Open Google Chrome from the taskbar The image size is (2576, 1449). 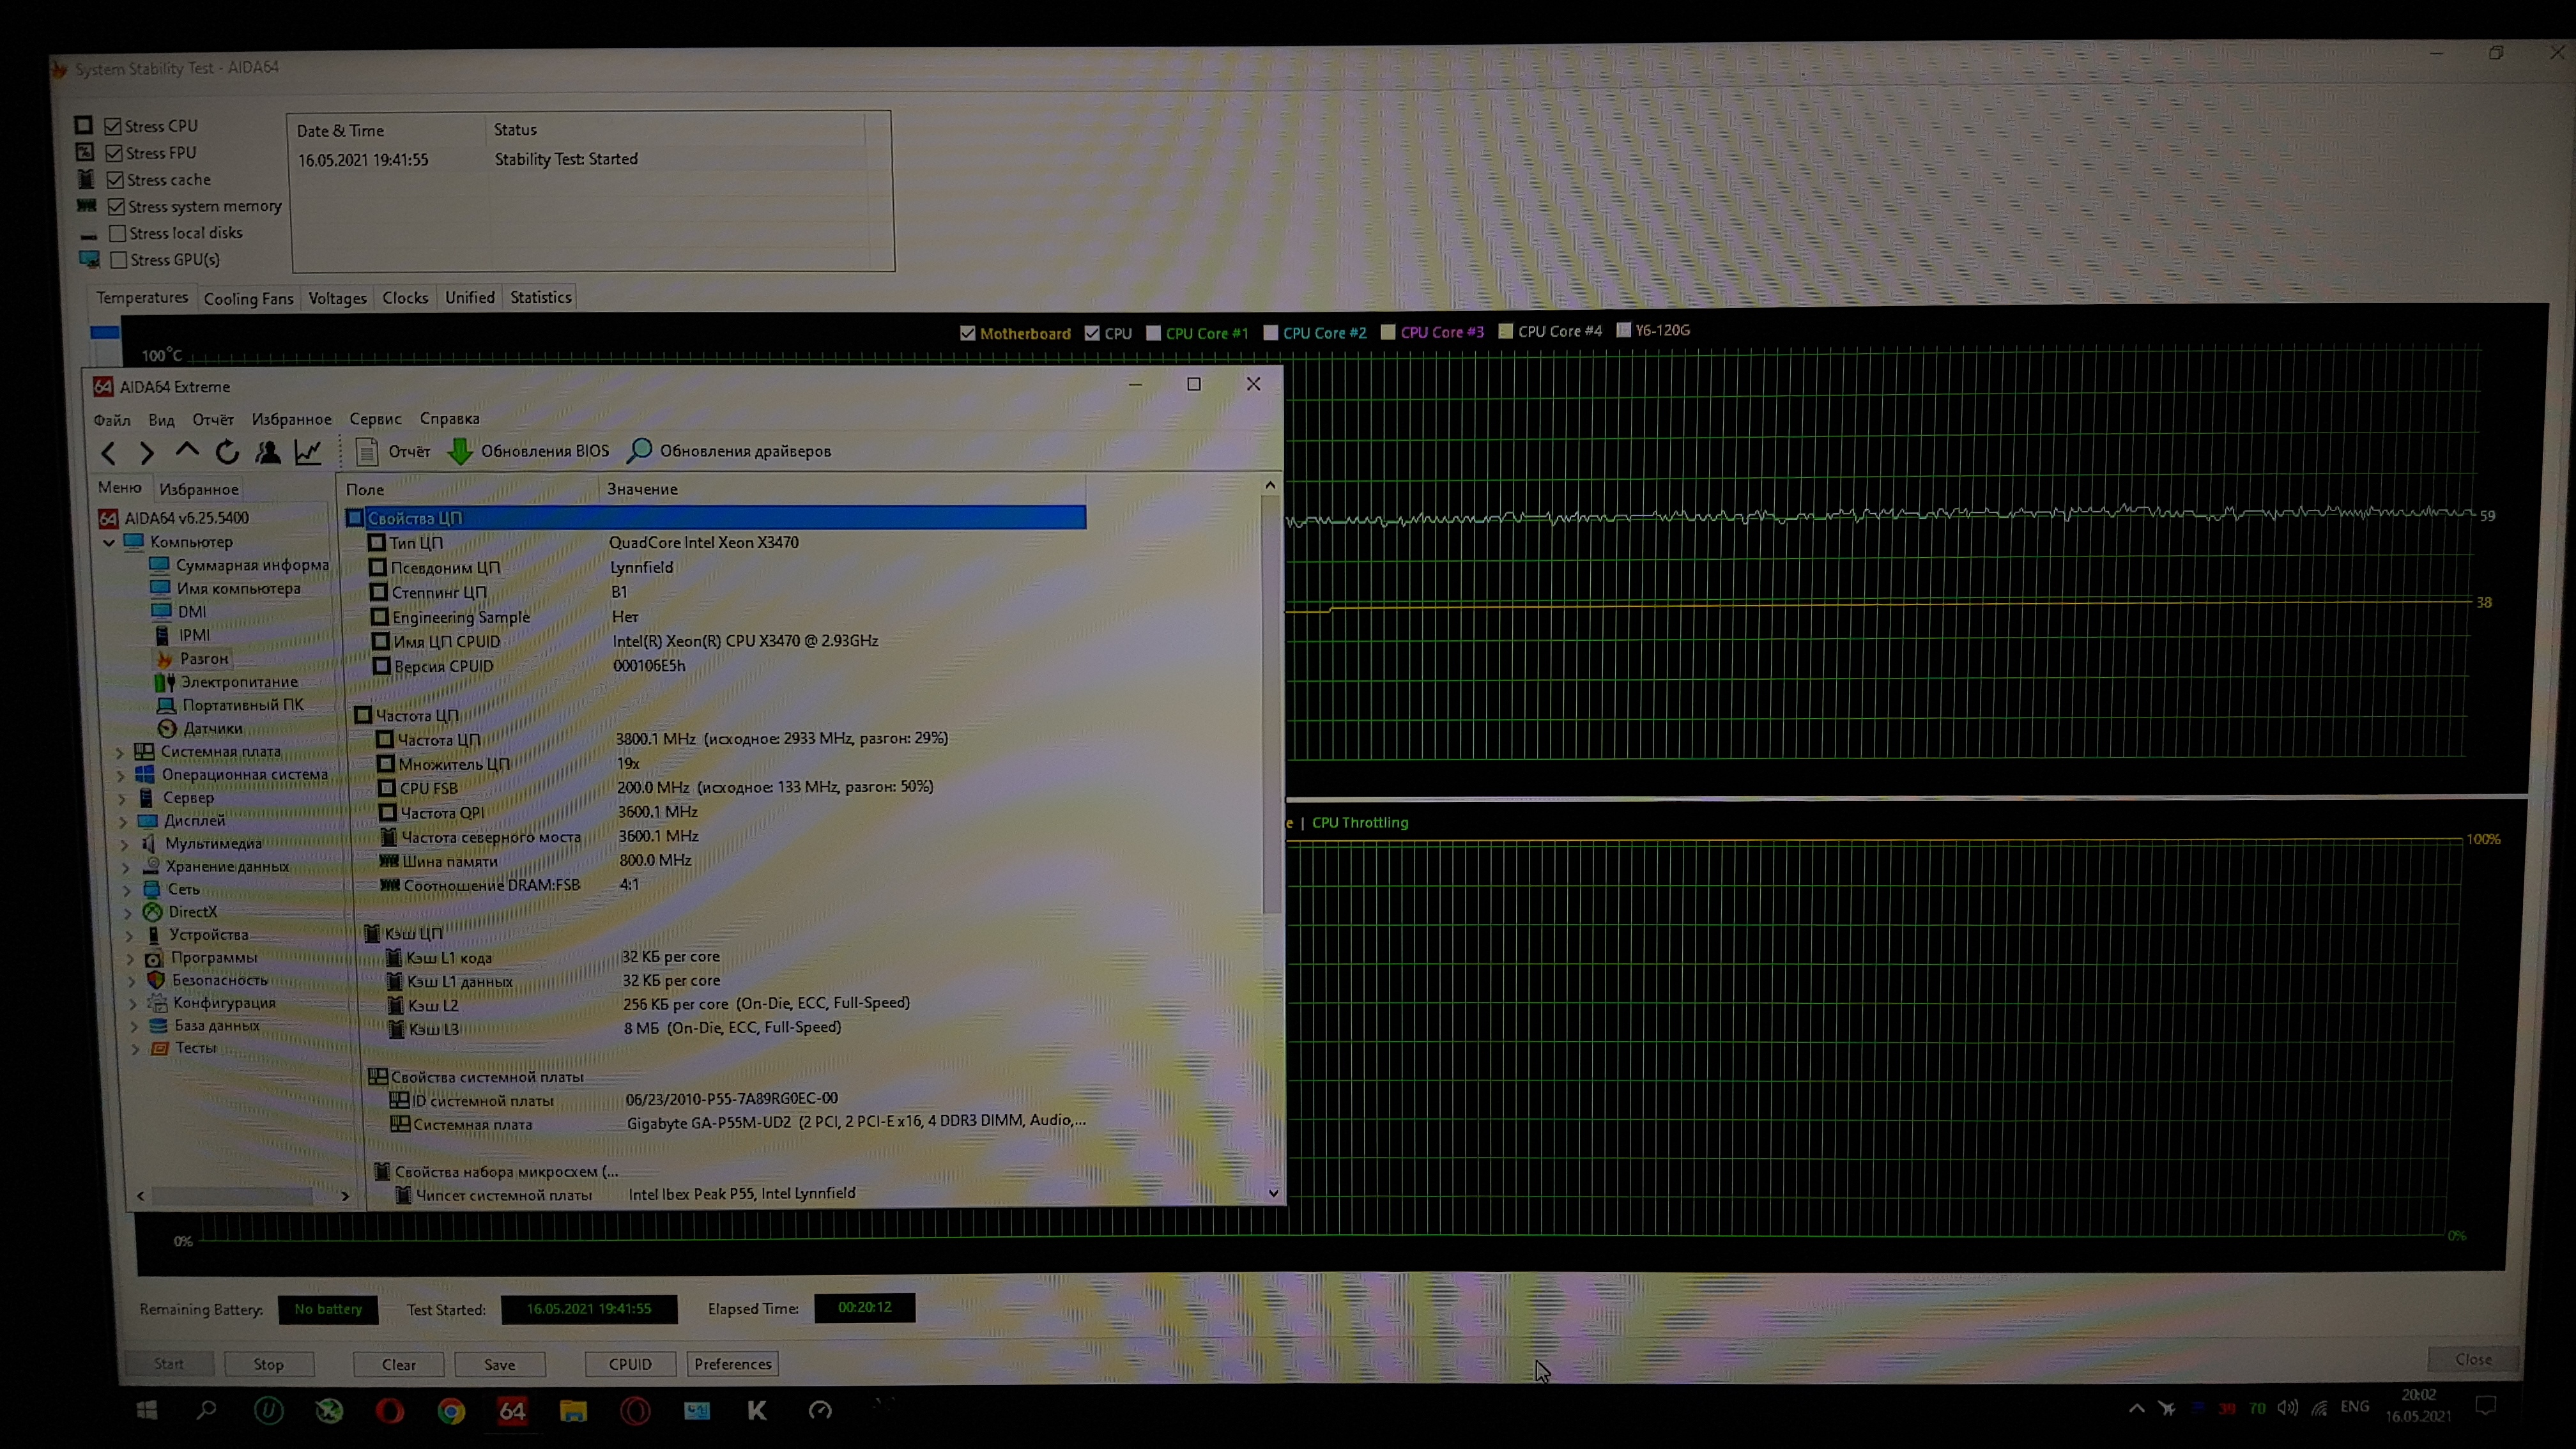tap(451, 1411)
